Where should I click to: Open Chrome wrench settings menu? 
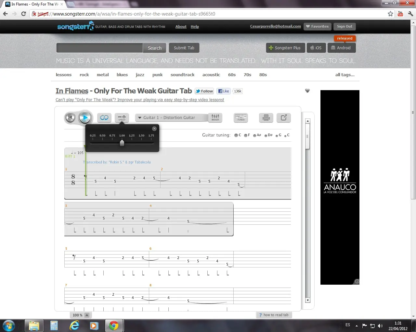tap(410, 14)
